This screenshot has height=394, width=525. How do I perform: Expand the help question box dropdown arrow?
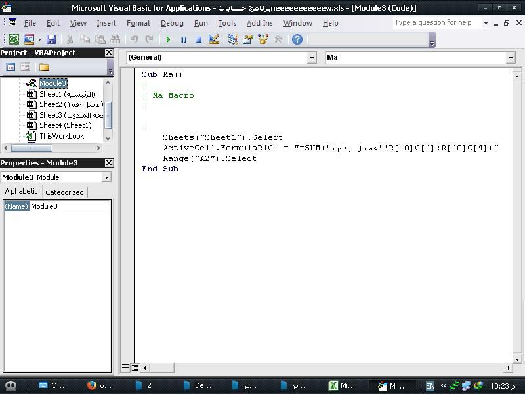pos(486,23)
